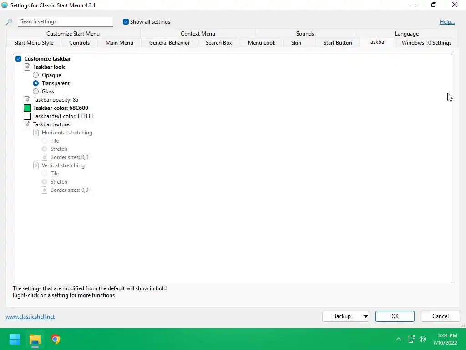Screen dimensions: 466x350
Task: Open the Backup dropdown arrow
Action: 365,316
